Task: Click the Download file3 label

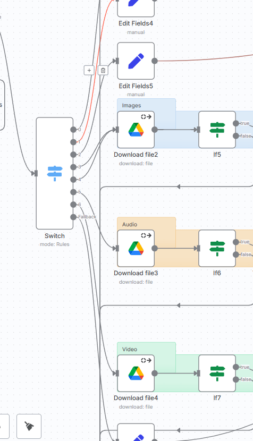Action: (136, 273)
